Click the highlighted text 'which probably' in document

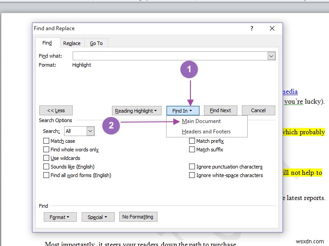[304, 132]
